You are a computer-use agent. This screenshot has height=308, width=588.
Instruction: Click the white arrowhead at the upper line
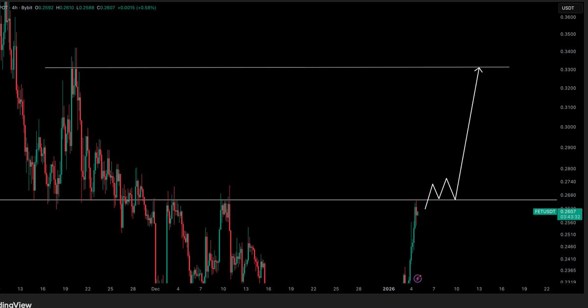point(479,71)
